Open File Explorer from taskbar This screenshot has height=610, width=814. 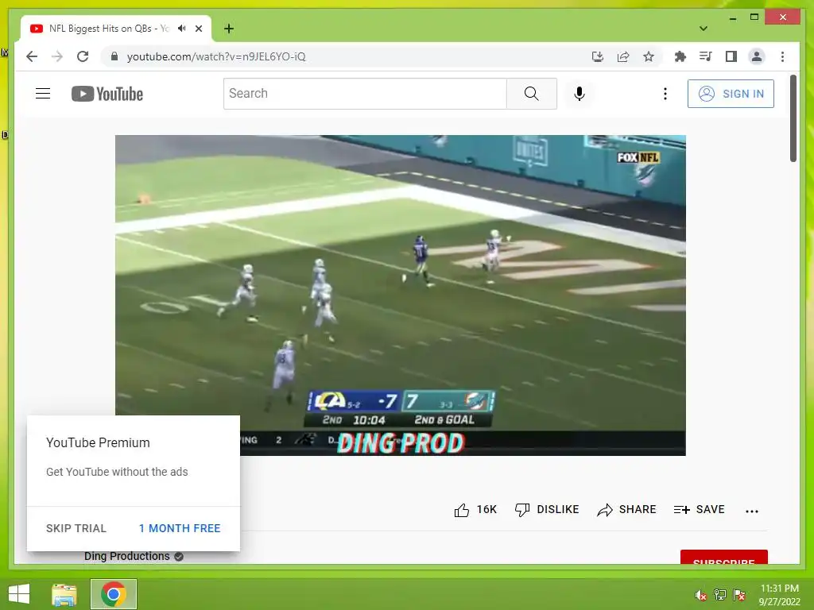click(x=64, y=594)
